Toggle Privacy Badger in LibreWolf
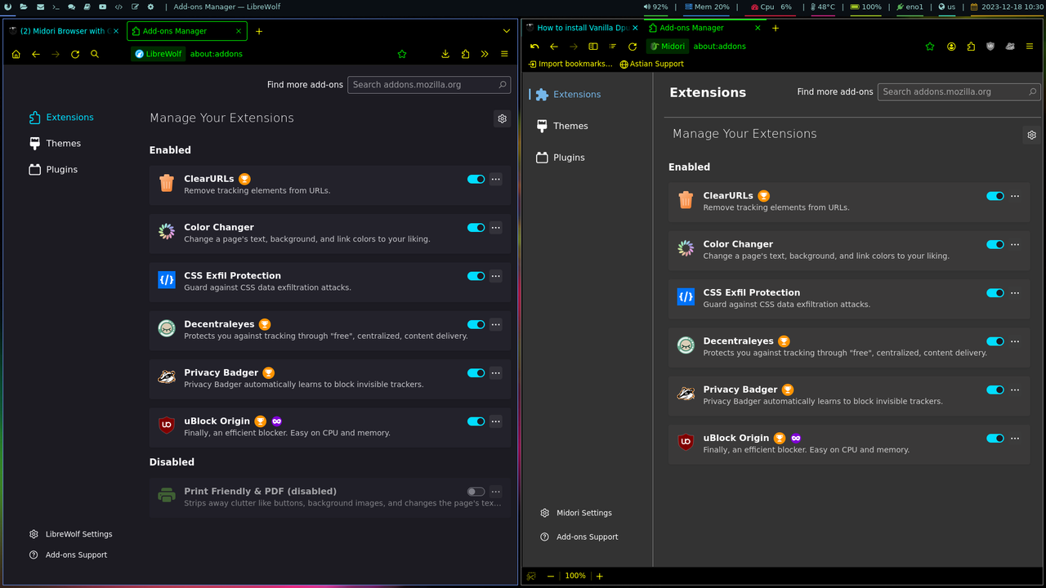1046x588 pixels. click(x=476, y=372)
